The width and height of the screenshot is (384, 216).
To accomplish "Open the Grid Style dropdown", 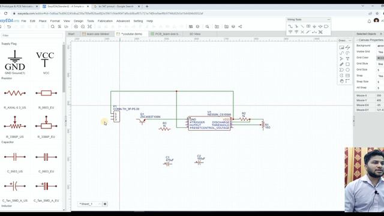I will [380, 64].
